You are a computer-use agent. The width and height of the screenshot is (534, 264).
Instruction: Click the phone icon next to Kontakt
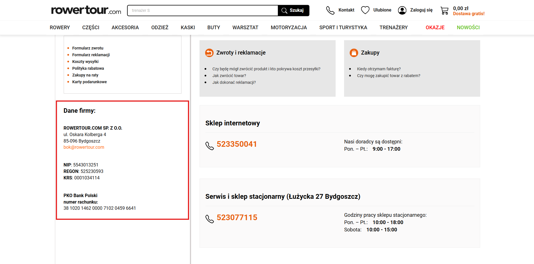point(330,10)
